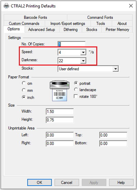137x190 pixels.
Task: Open the Tools tab
Action: point(101,23)
